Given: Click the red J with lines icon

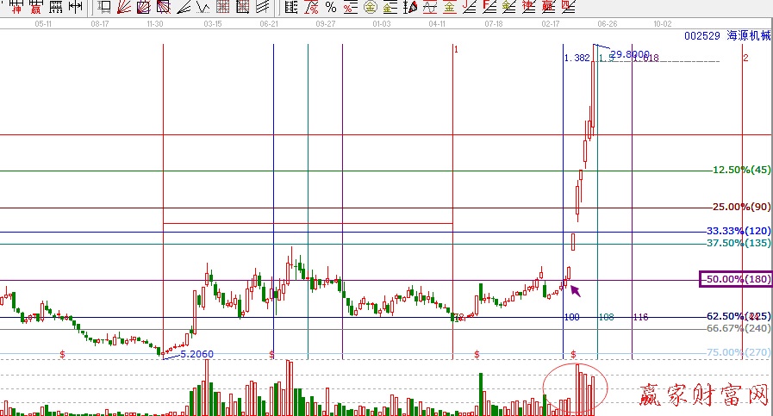Looking at the screenshot, I should [x=469, y=7].
